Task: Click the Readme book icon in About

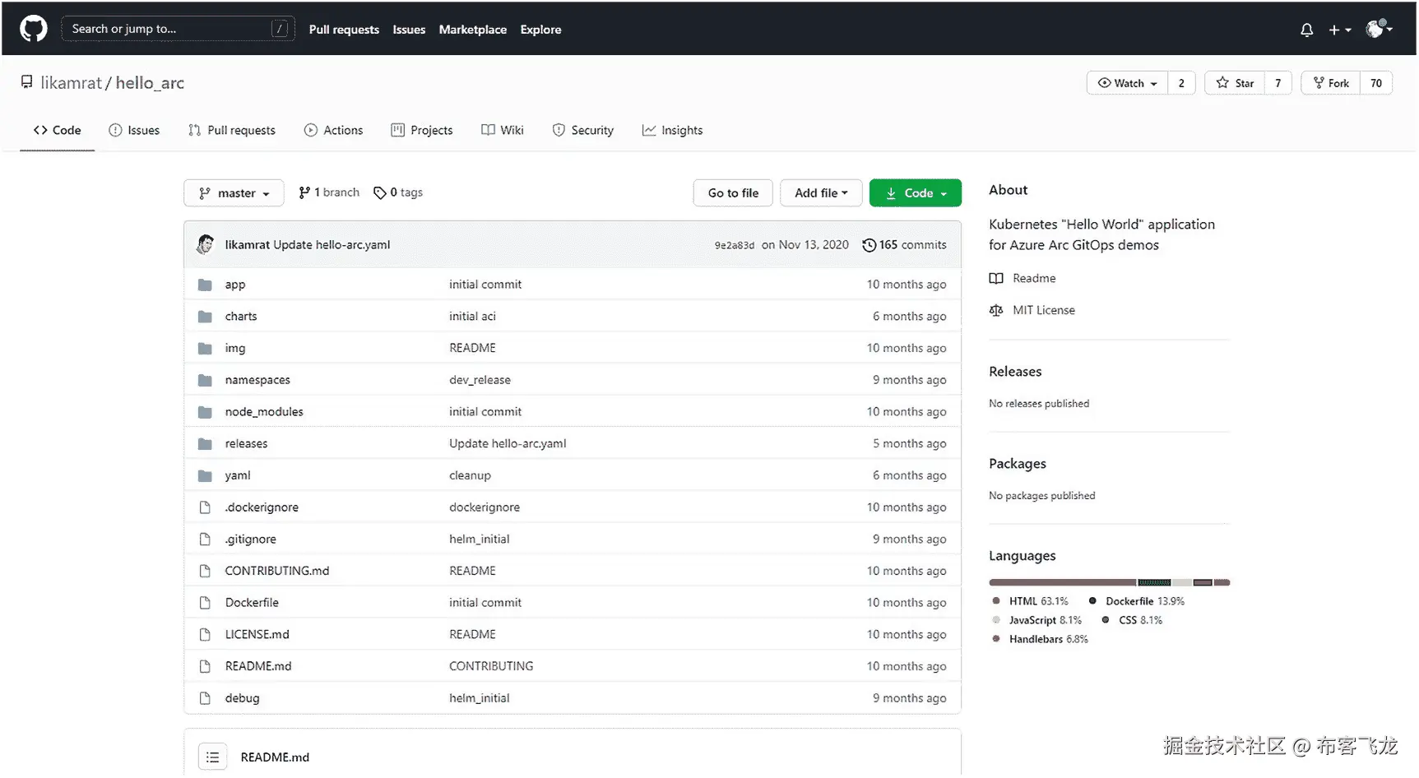Action: pos(996,278)
